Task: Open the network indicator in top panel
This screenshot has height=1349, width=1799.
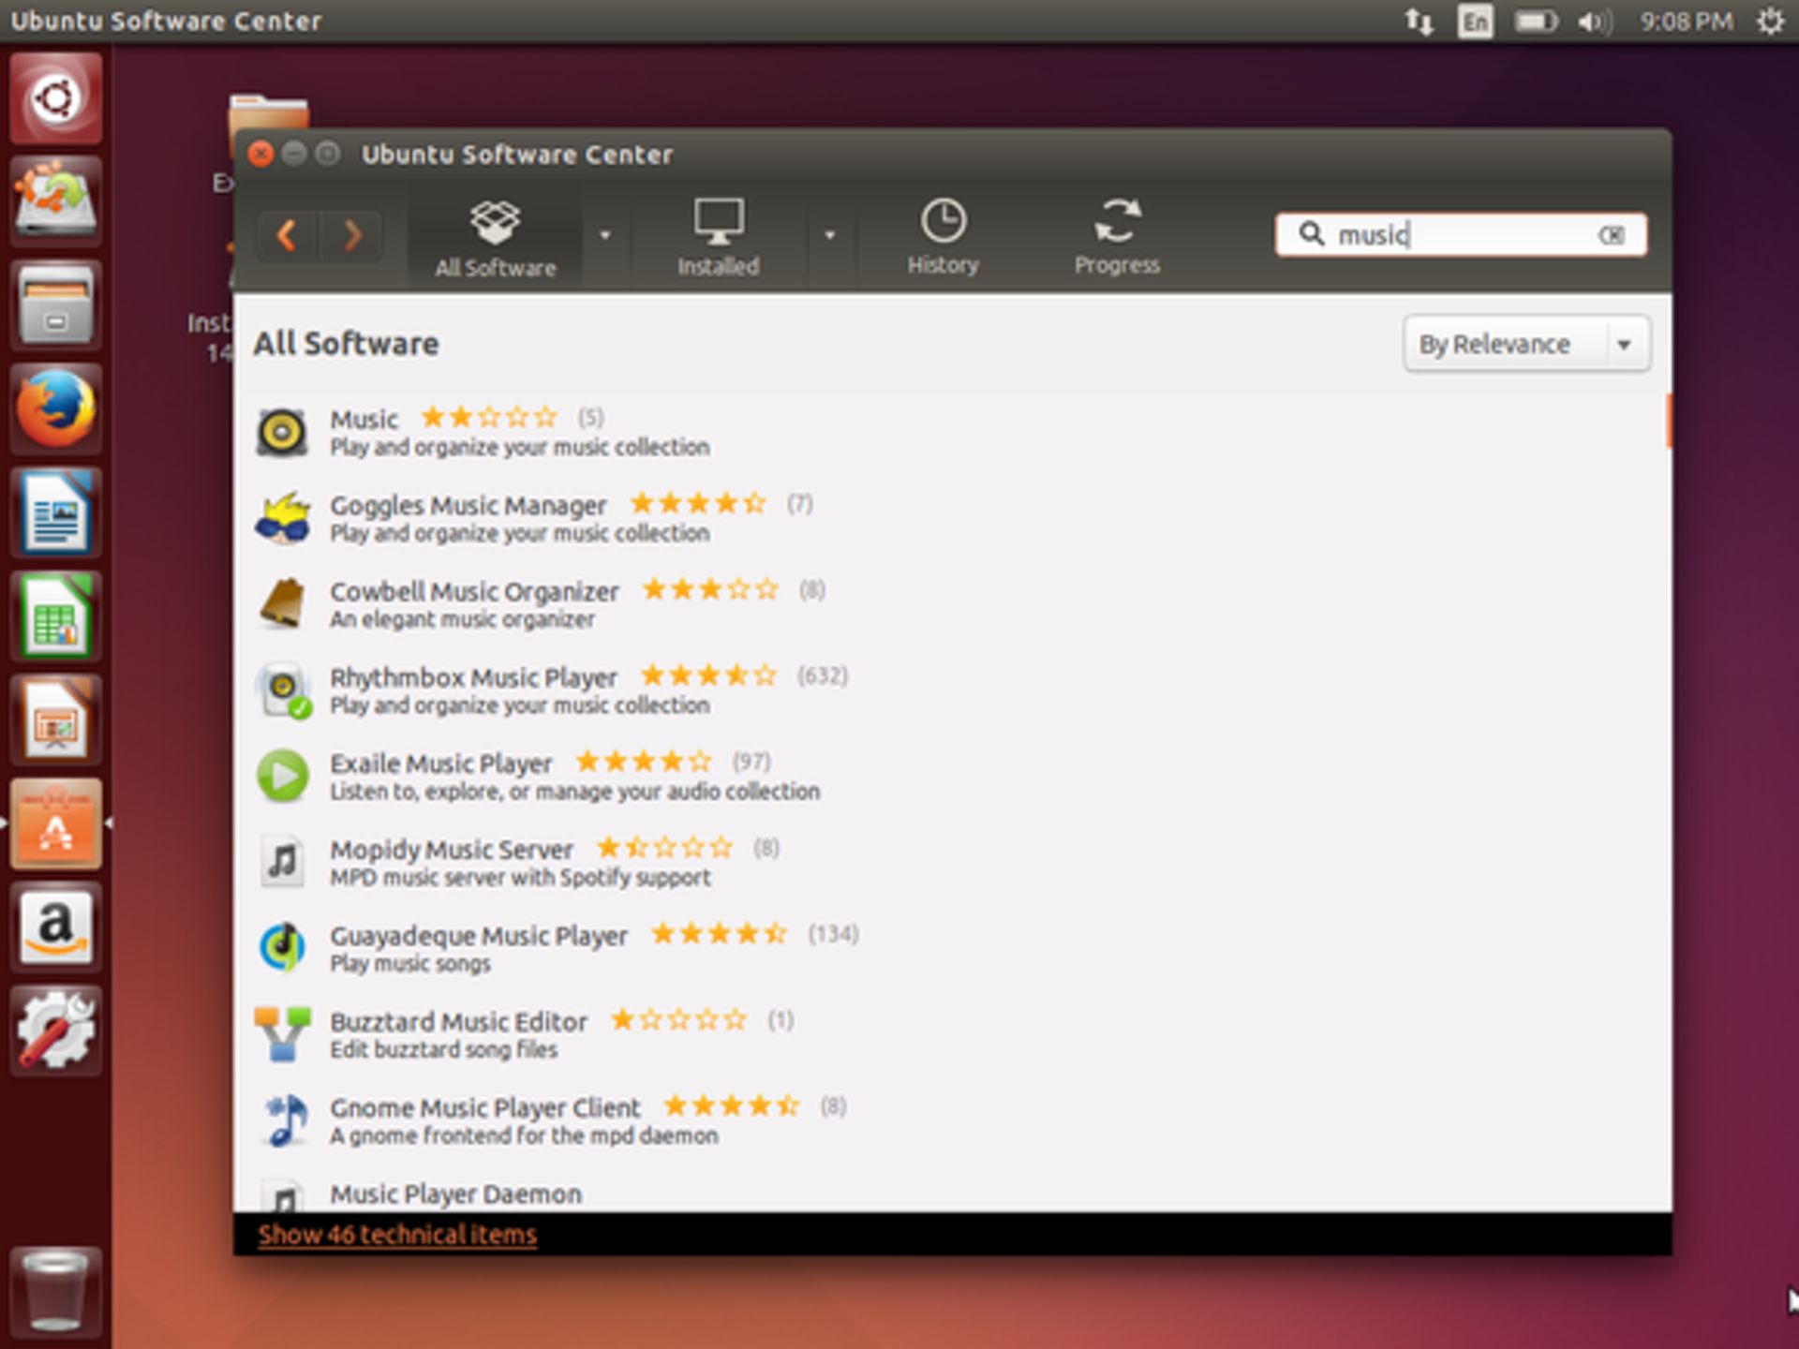Action: tap(1419, 21)
